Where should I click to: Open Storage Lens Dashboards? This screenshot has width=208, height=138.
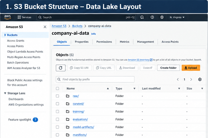[x=16, y=99]
